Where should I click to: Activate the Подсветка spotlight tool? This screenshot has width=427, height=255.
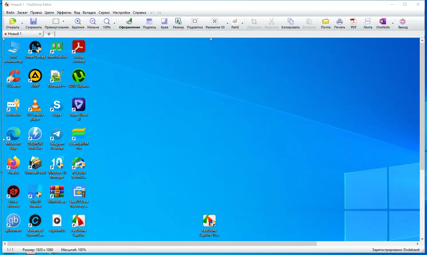pyautogui.click(x=195, y=23)
